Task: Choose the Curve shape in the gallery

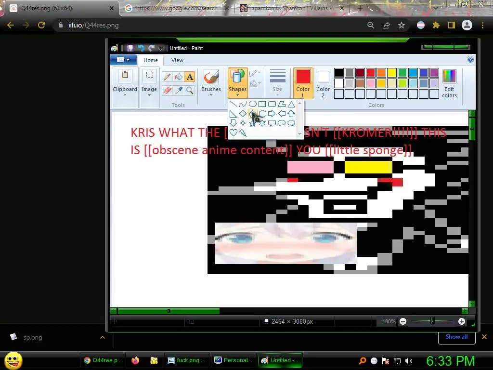Action: [243, 104]
